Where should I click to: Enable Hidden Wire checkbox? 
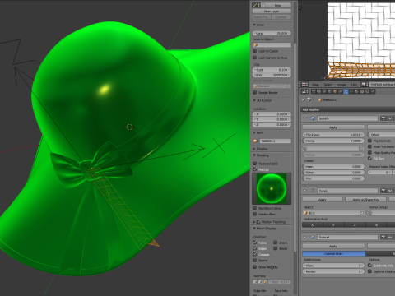click(x=255, y=214)
